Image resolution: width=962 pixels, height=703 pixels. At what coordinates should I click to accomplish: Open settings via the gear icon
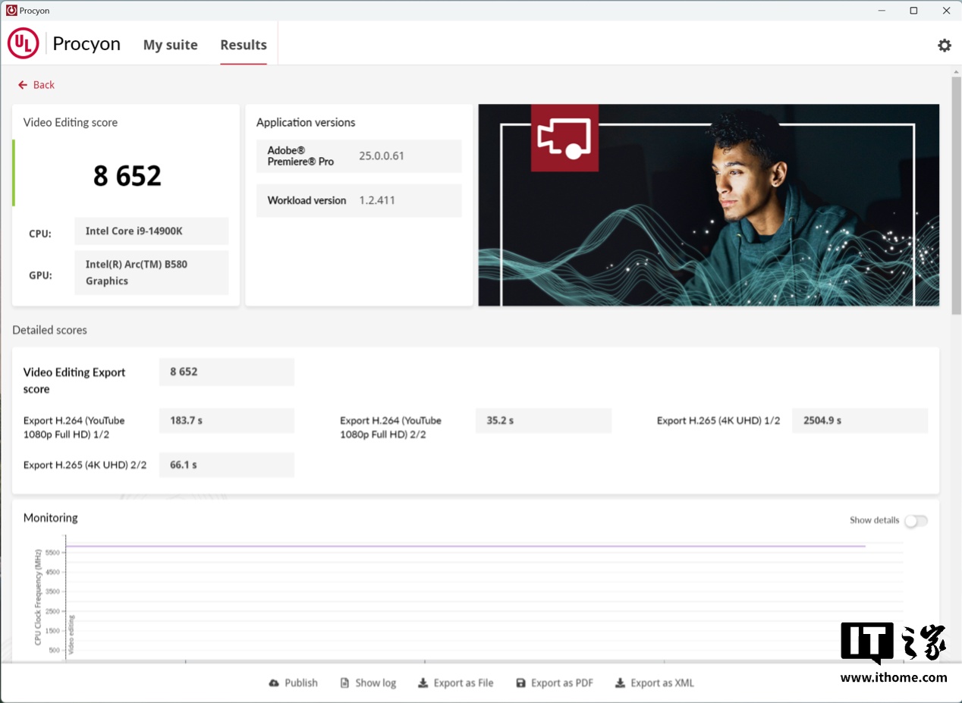944,46
